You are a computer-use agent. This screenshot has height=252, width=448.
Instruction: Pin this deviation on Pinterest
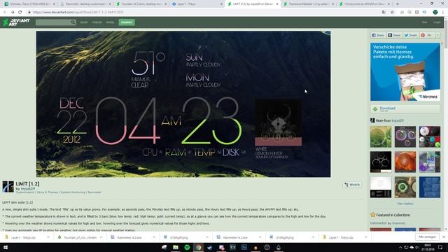[x=427, y=35]
